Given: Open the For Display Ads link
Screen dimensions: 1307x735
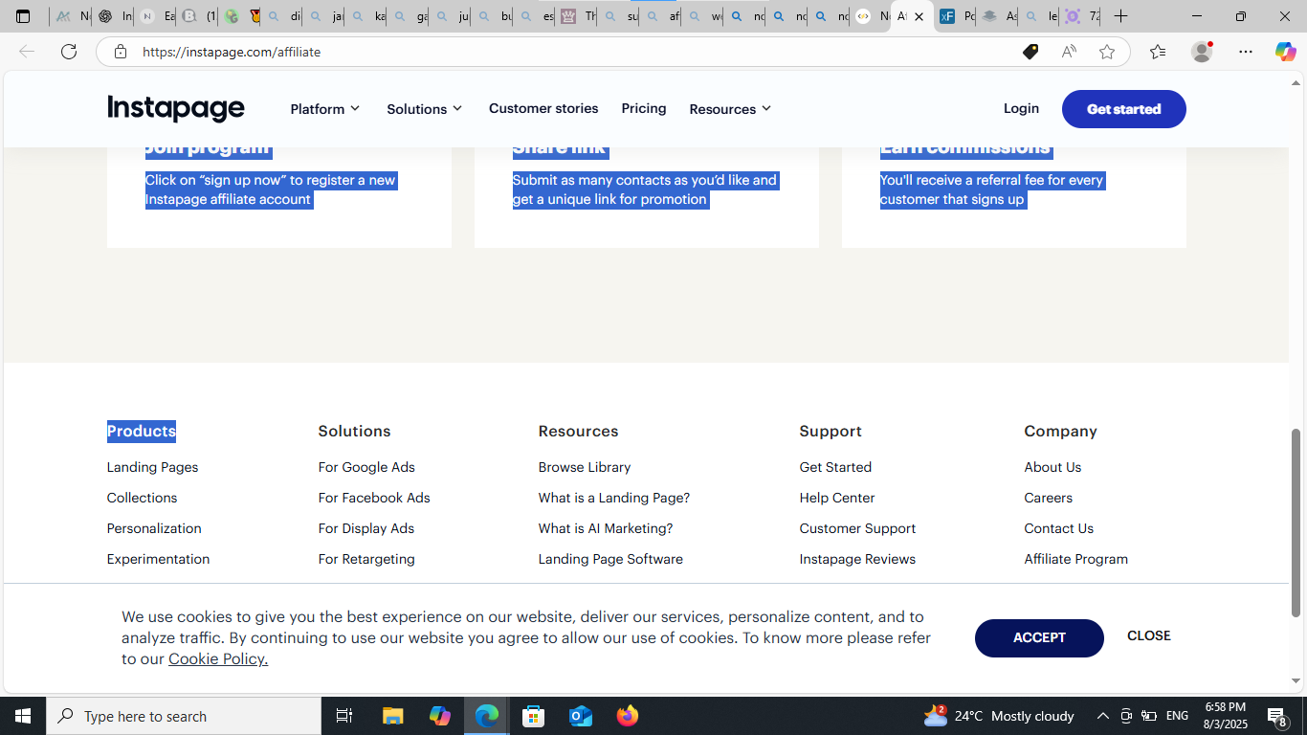Looking at the screenshot, I should tap(366, 528).
